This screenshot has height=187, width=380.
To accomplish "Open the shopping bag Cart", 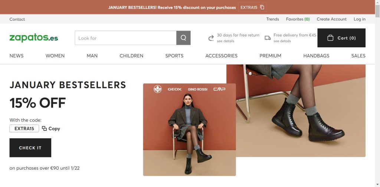I will click(x=341, y=38).
